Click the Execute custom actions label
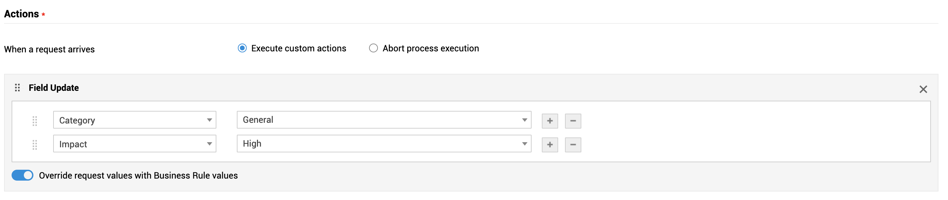The image size is (948, 200). (x=299, y=49)
